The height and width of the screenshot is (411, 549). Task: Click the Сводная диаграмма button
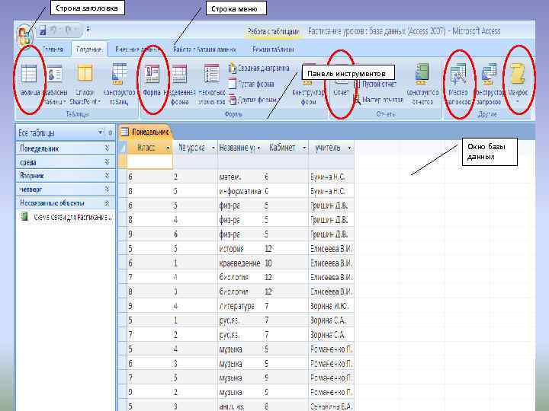259,68
